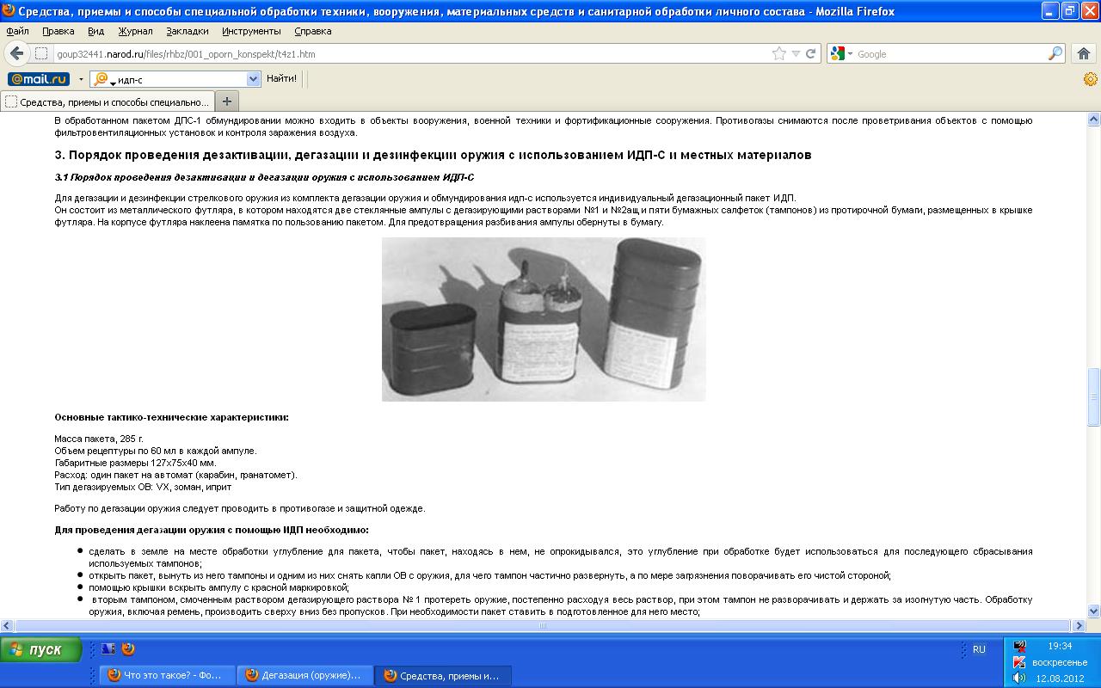This screenshot has height=688, width=1101.
Task: Click the volume speaker tray icon
Action: (x=1019, y=678)
